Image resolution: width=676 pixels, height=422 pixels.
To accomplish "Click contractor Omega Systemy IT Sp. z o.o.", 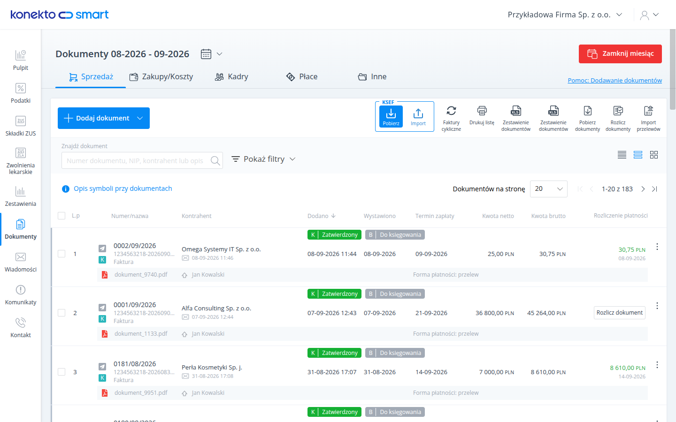I will click(x=221, y=249).
